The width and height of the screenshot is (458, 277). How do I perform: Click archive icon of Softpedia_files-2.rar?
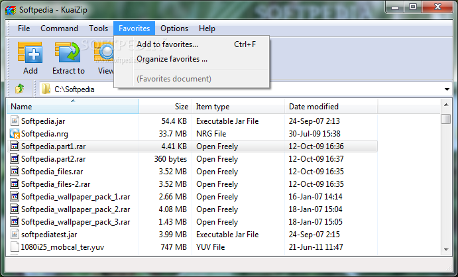coord(15,184)
